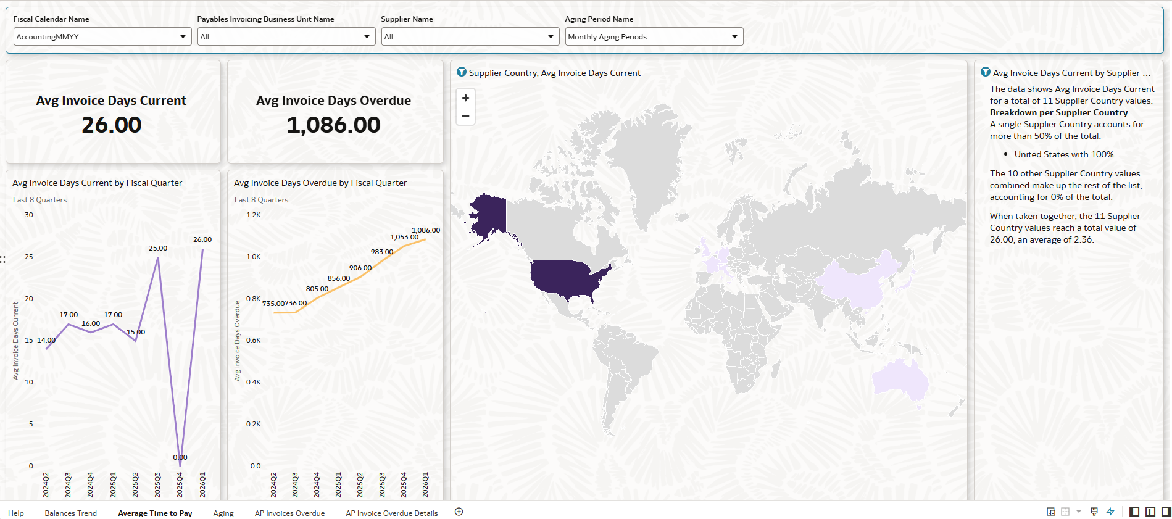Open the brush formatting icon in the bottom bar

(1094, 512)
